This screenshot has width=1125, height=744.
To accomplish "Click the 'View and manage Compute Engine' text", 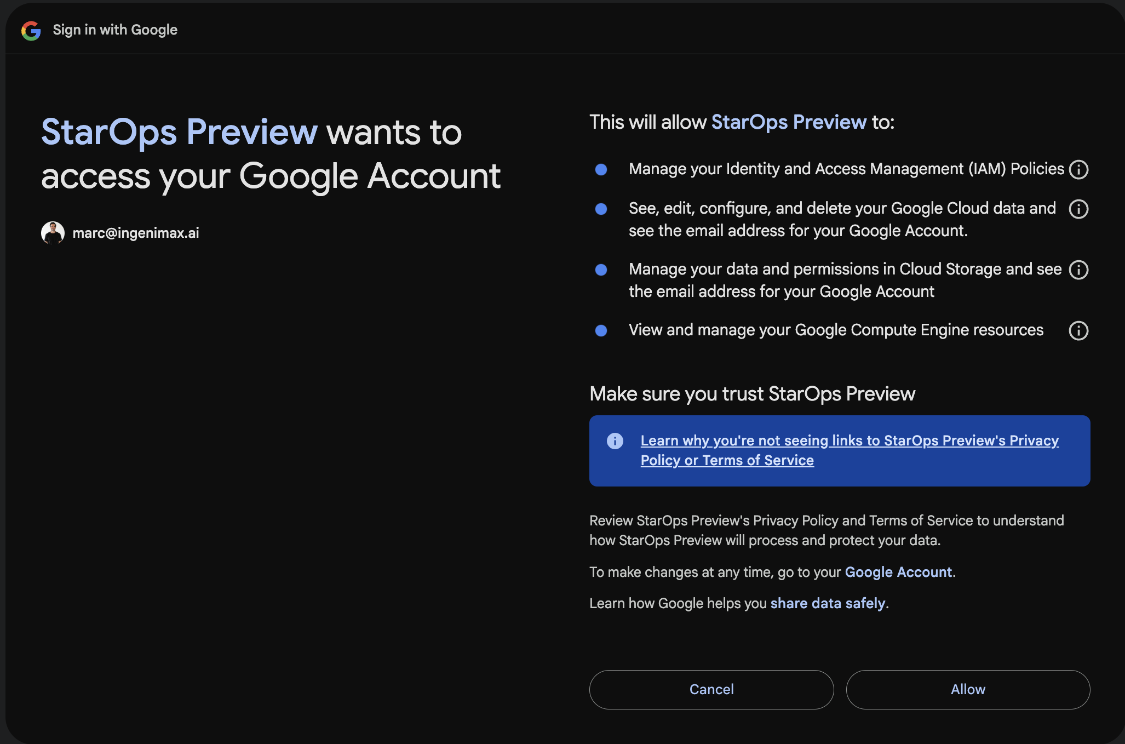I will [836, 330].
